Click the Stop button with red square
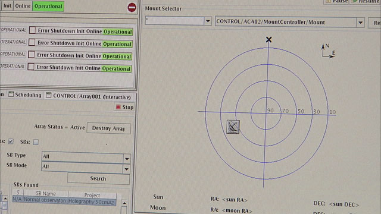The image size is (381, 214). pos(124,107)
